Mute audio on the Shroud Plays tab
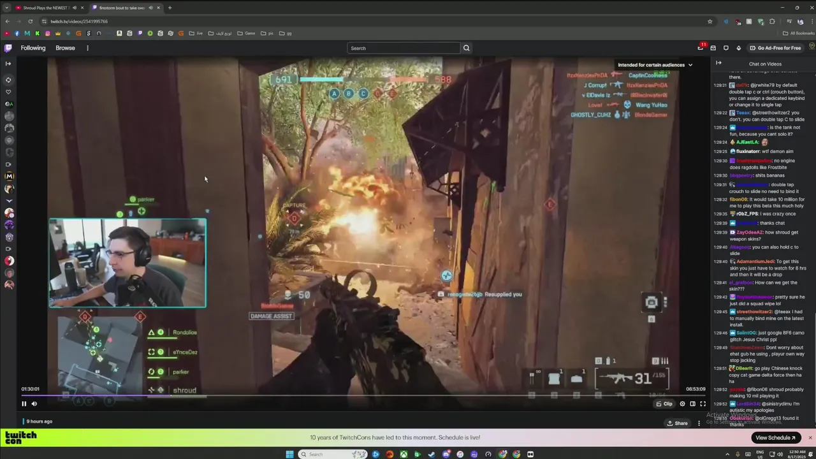The height and width of the screenshot is (459, 816). coord(75,8)
